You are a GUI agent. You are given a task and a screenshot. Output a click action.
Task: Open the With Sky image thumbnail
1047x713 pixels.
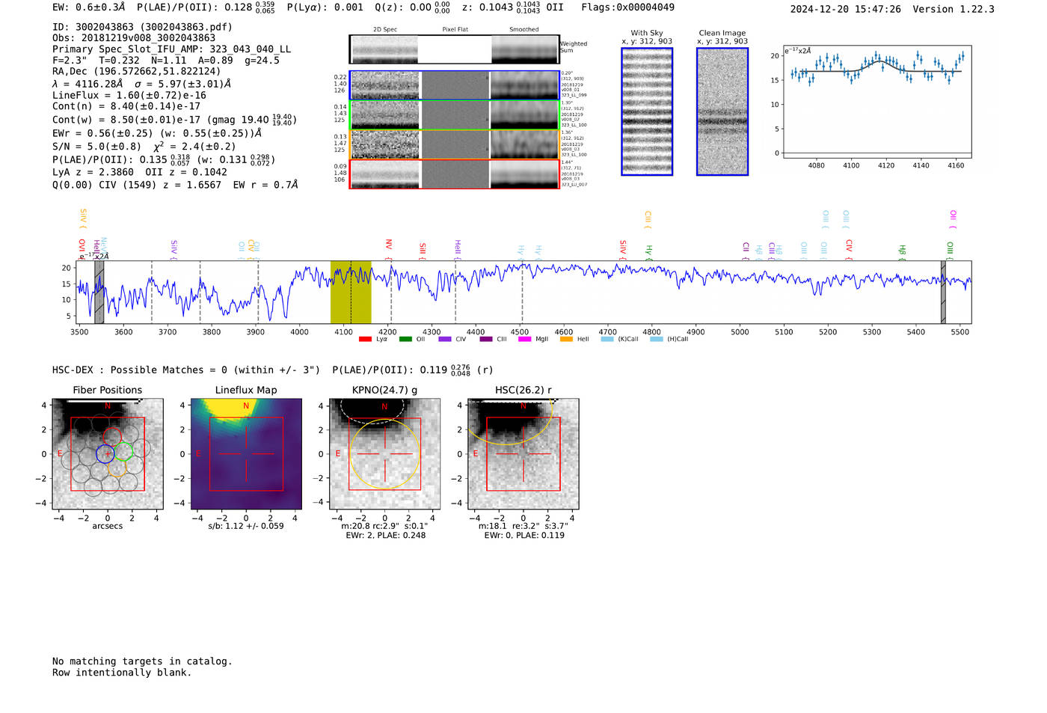647,111
